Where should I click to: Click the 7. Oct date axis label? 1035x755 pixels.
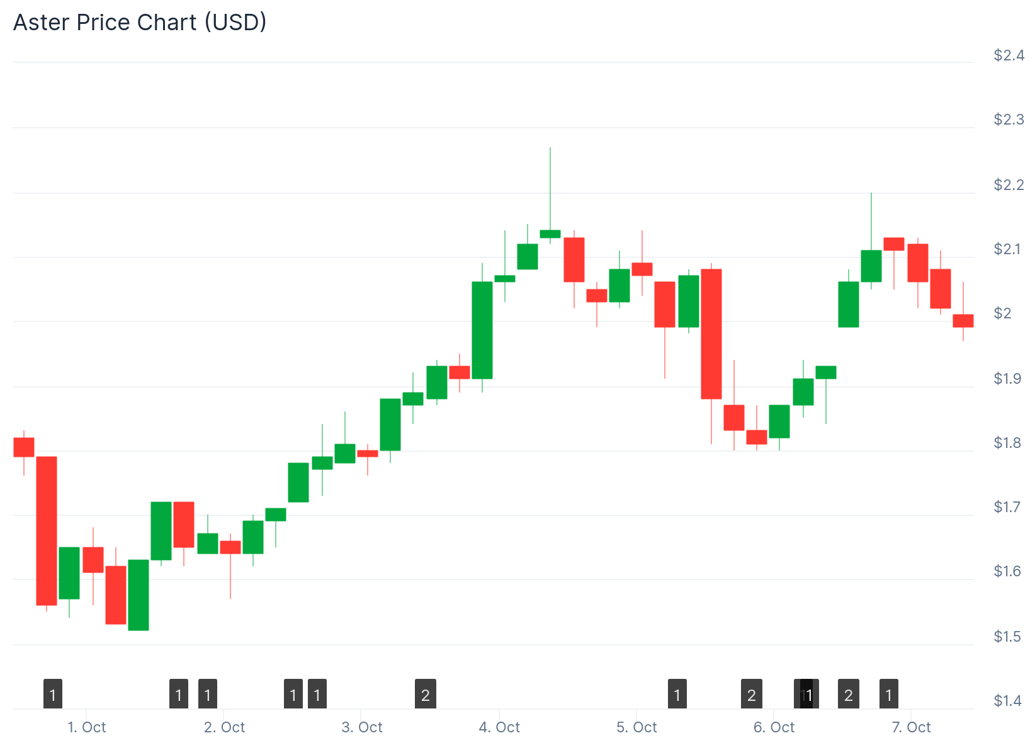[911, 727]
